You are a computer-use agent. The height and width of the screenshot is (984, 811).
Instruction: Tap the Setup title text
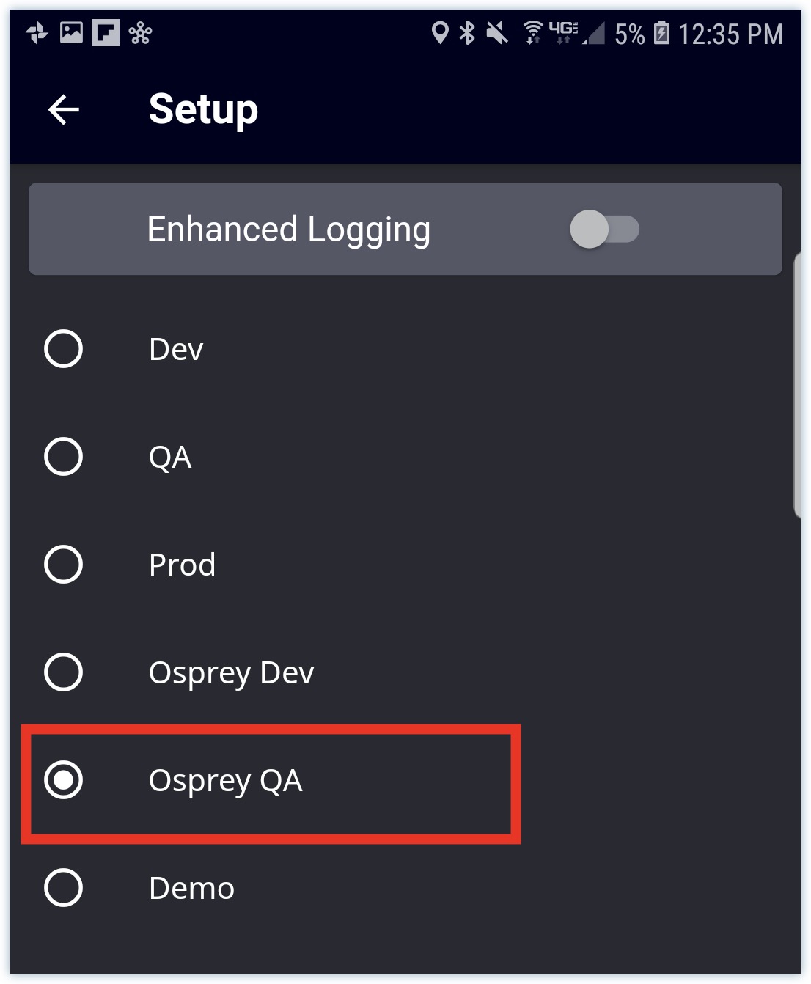pyautogui.click(x=203, y=110)
